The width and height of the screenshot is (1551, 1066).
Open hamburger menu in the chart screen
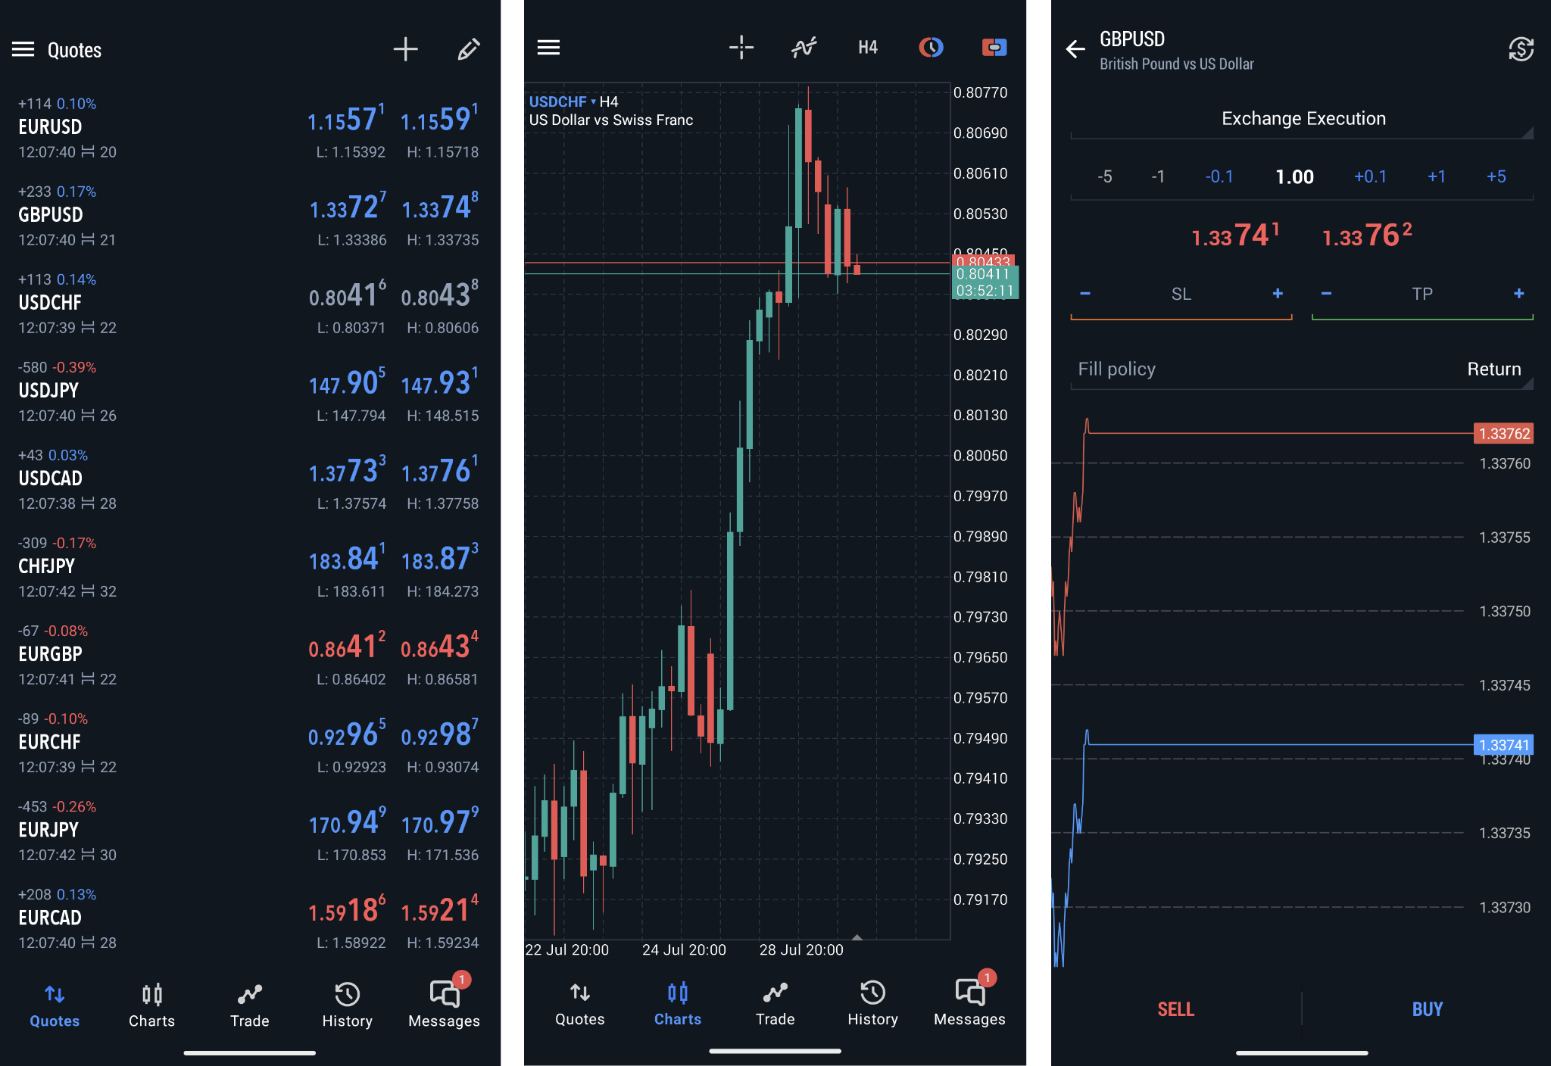[x=548, y=48]
